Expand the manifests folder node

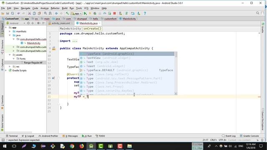[10, 32]
